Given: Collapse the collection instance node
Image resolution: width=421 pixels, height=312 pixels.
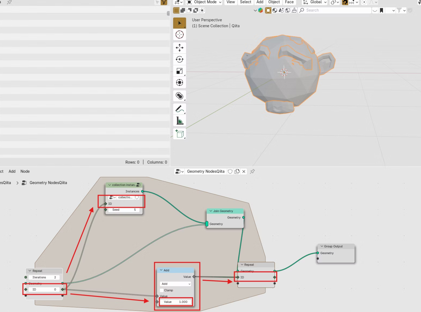Looking at the screenshot, I should click(110, 185).
